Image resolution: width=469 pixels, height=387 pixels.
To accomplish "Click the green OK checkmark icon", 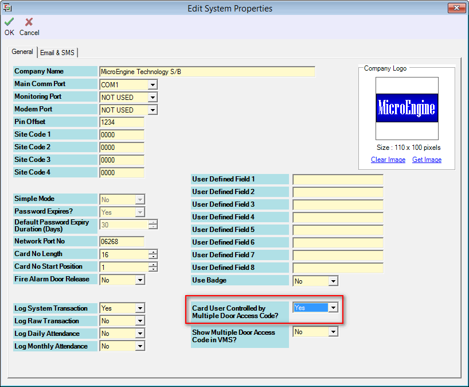I will (x=9, y=22).
